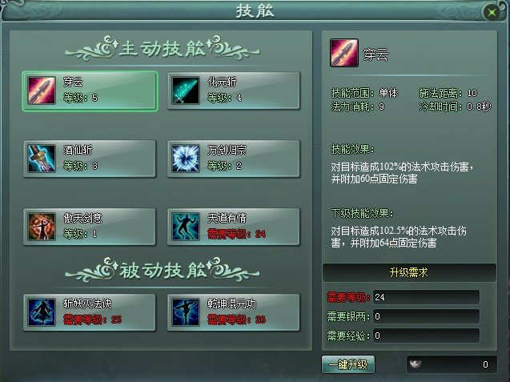Click the silver ingot currency icon

click(416, 364)
